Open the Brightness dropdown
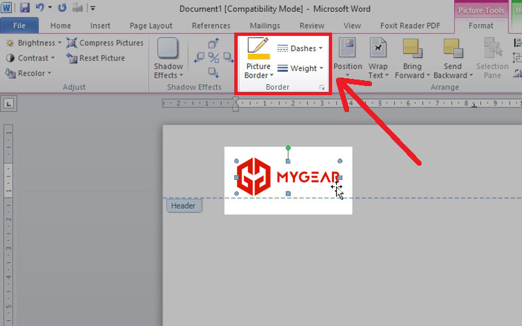The height and width of the screenshot is (326, 522). (36, 43)
